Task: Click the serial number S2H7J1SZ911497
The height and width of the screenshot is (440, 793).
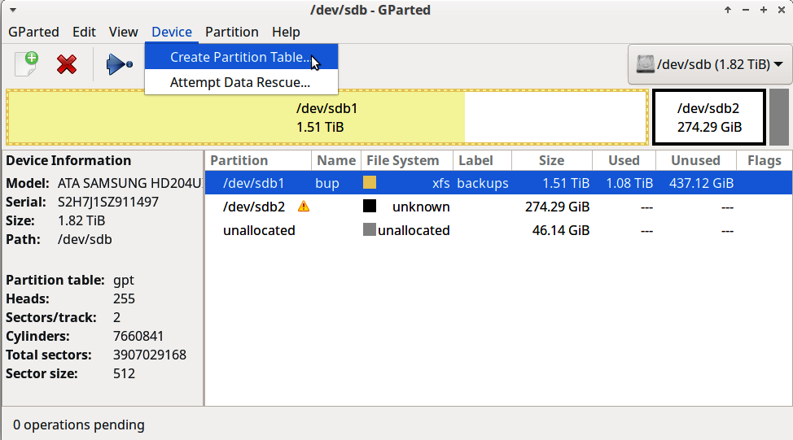Action: pyautogui.click(x=108, y=202)
